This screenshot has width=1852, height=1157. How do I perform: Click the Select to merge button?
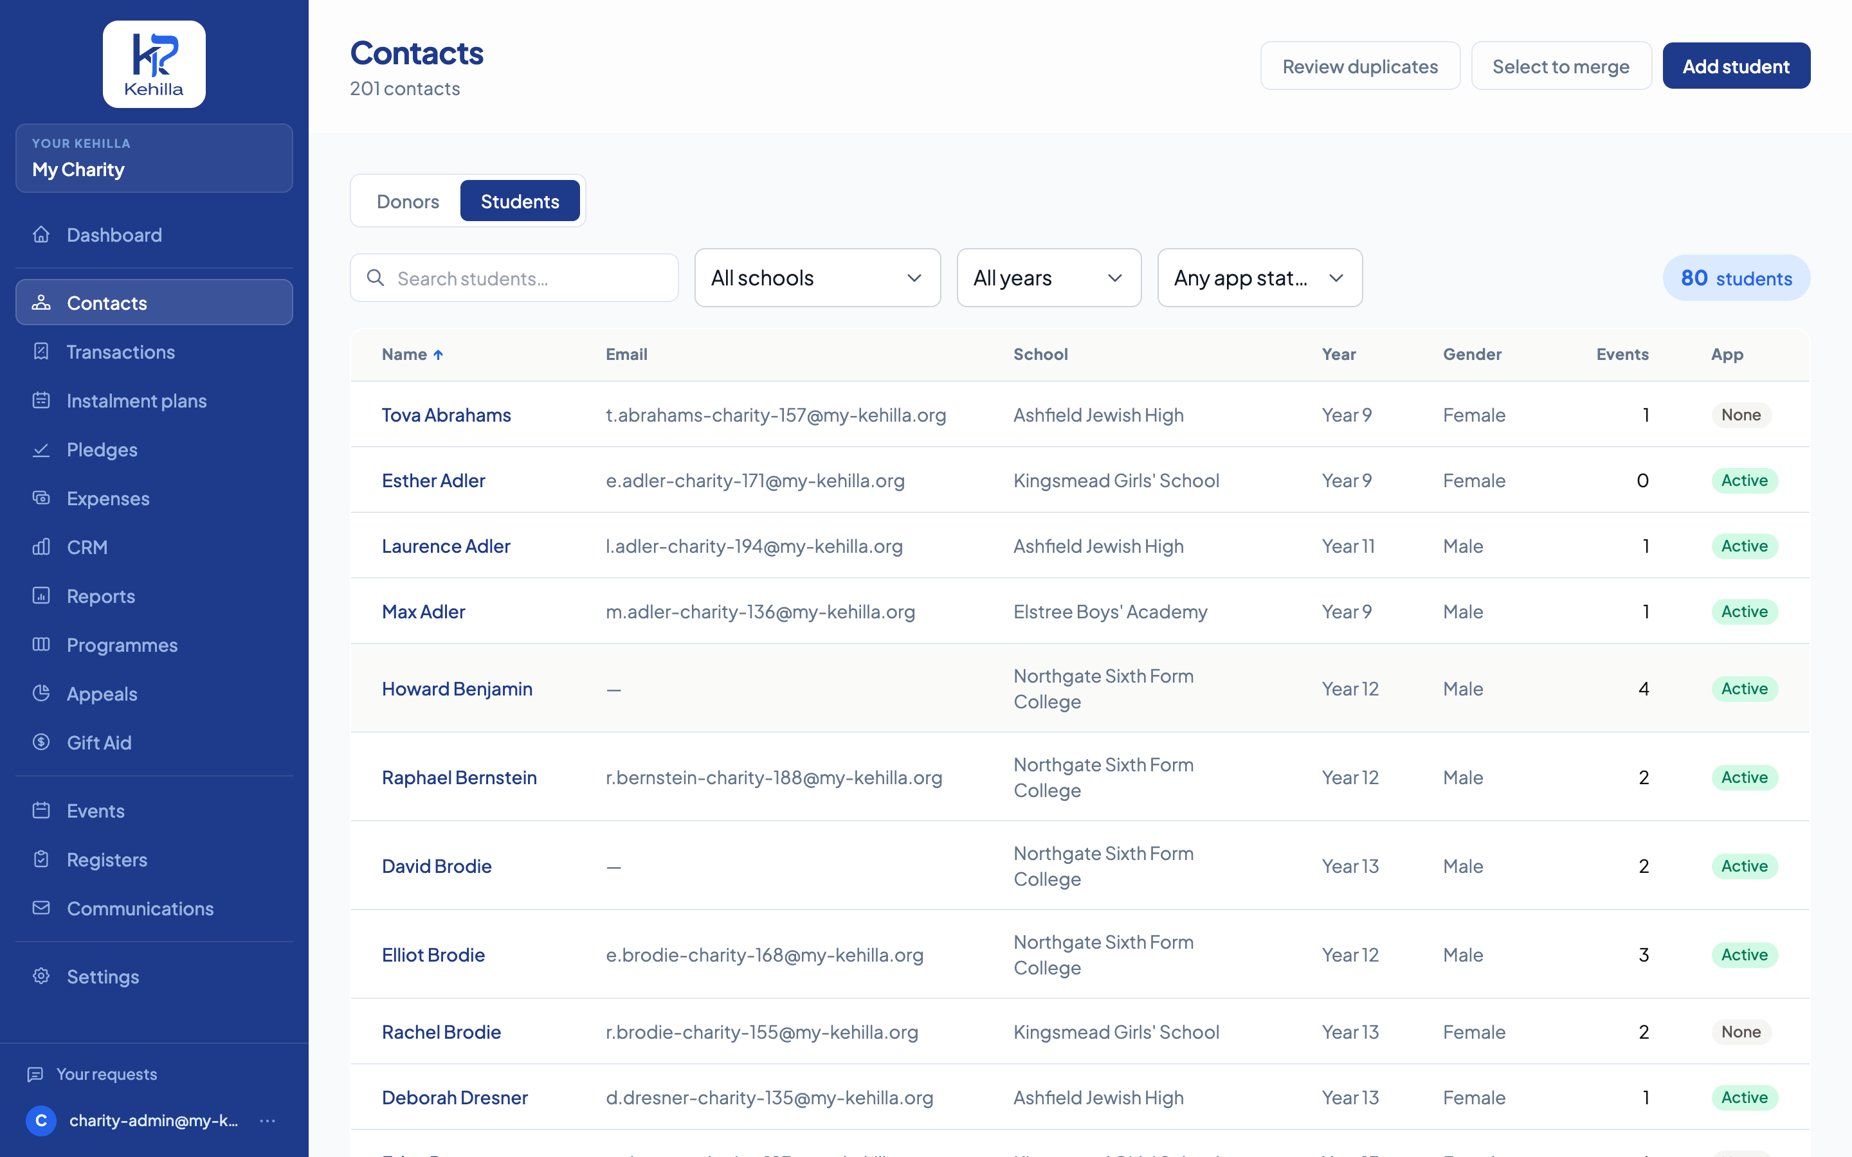[x=1561, y=66]
